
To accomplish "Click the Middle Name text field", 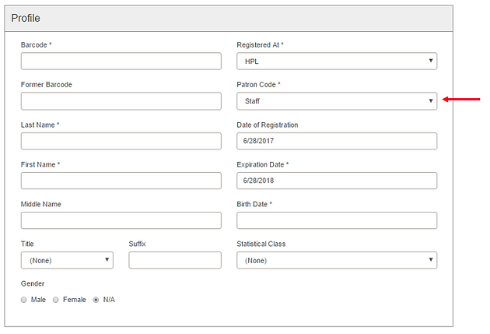I will click(x=121, y=220).
